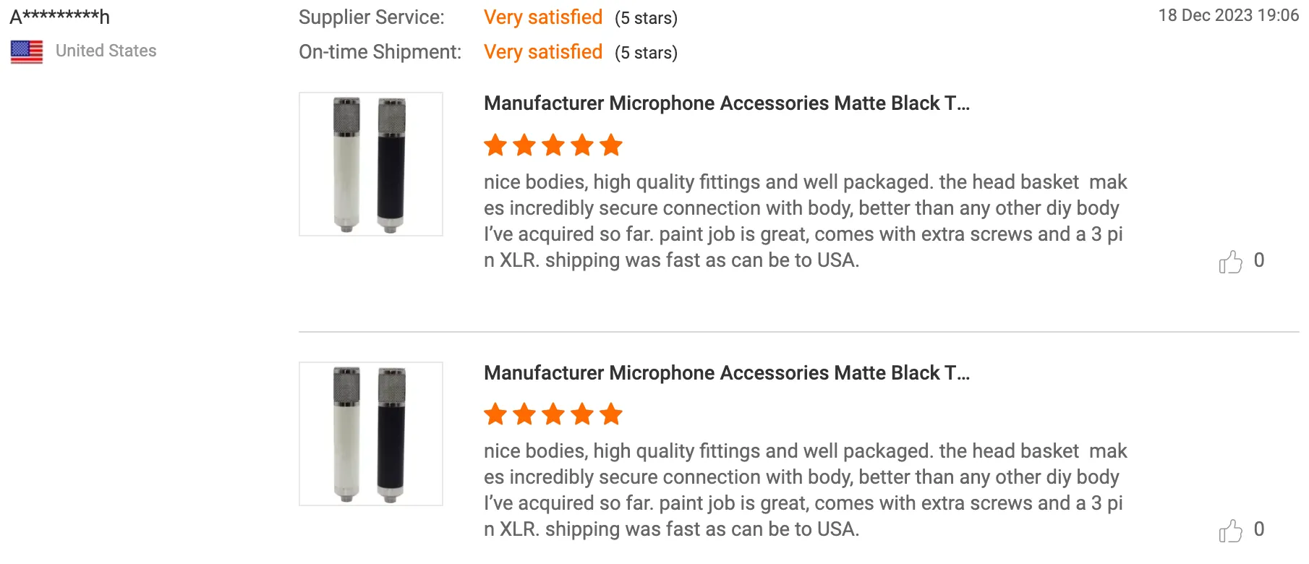This screenshot has width=1309, height=564.
Task: Like the second review with thumbs-up icon
Action: point(1230,531)
